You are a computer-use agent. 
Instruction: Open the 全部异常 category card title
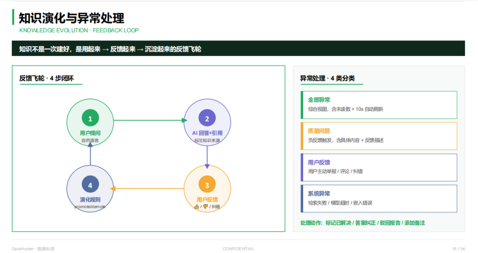pyautogui.click(x=319, y=100)
